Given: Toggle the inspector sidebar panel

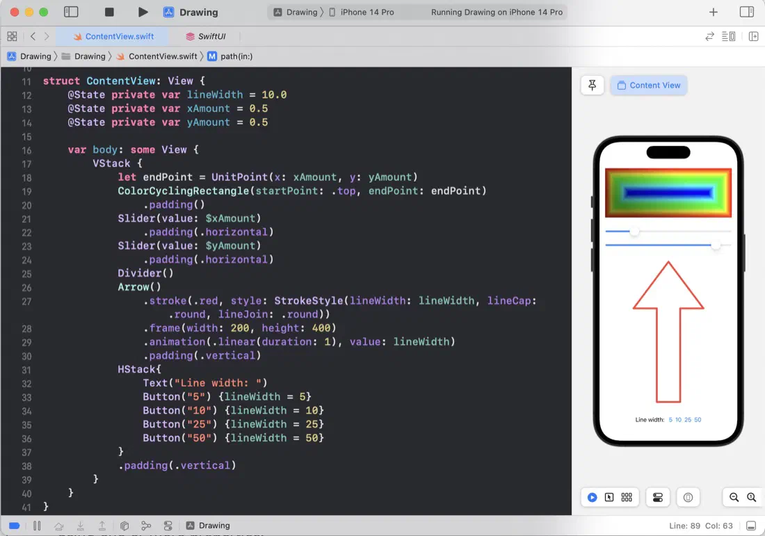Looking at the screenshot, I should pos(746,13).
